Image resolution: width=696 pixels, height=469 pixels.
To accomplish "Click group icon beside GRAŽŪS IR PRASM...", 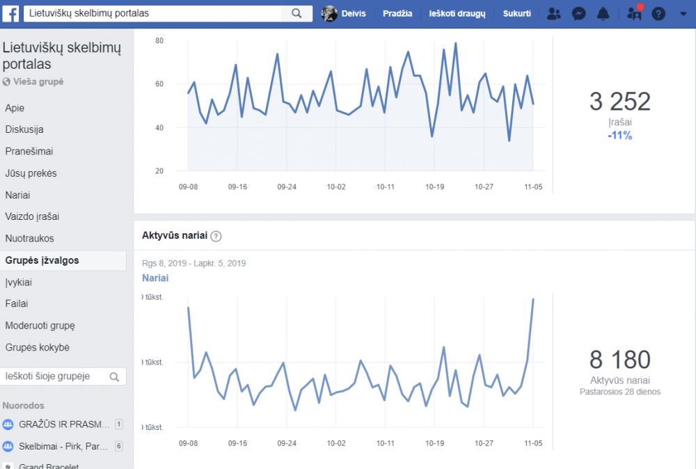I will pyautogui.click(x=8, y=424).
